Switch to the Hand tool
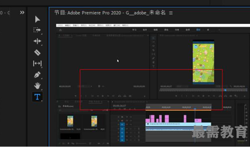Image resolution: width=250 pixels, height=147 pixels. click(x=37, y=86)
